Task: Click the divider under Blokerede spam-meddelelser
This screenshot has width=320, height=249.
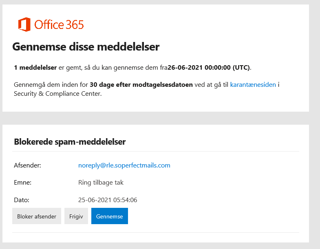Action: 156,152
